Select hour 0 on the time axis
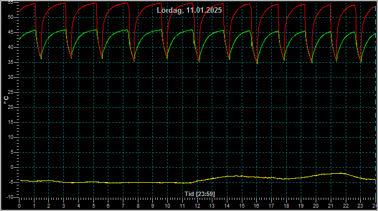Screen dimensions: 378x211 tap(19, 206)
